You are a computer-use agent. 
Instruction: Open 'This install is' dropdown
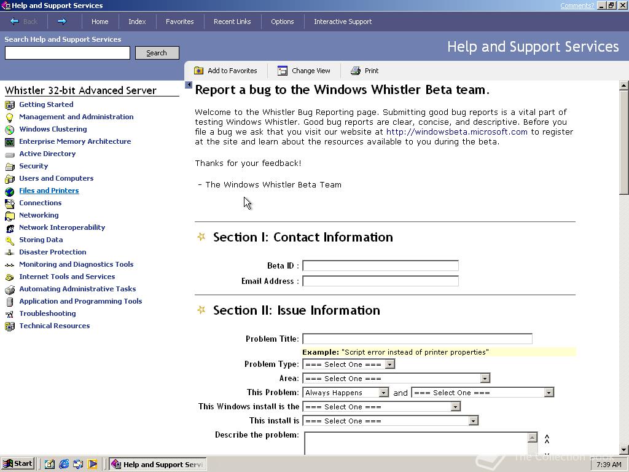(x=390, y=420)
